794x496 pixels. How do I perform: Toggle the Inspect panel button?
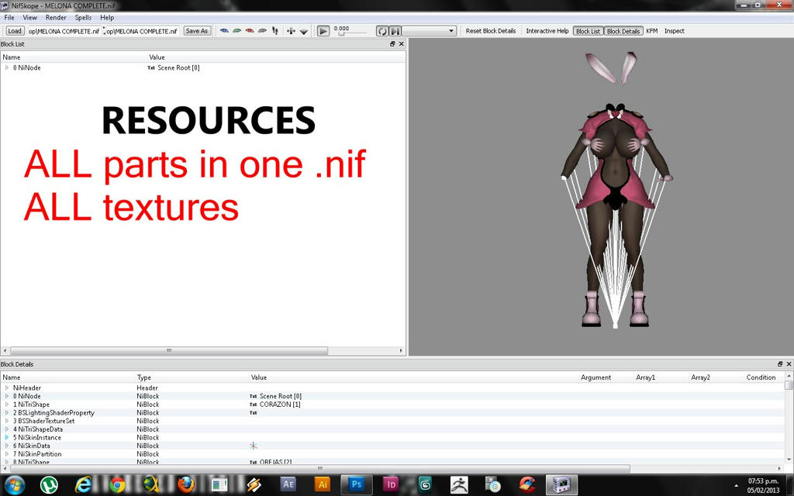click(x=674, y=31)
